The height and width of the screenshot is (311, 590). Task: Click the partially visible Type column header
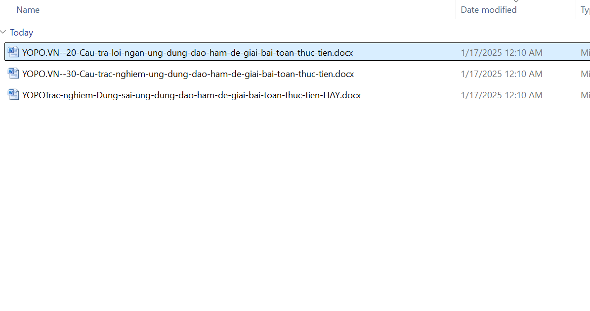585,10
